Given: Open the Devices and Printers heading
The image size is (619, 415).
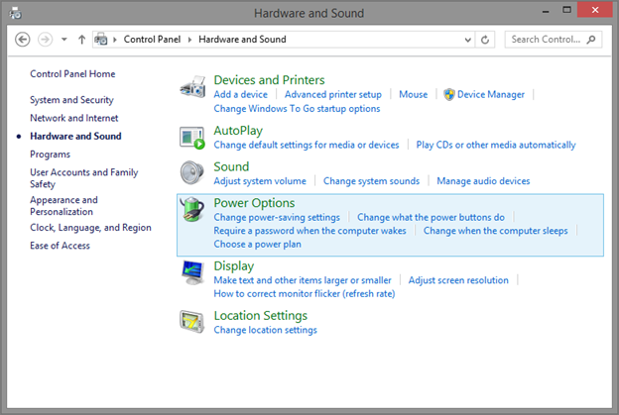Looking at the screenshot, I should [269, 80].
